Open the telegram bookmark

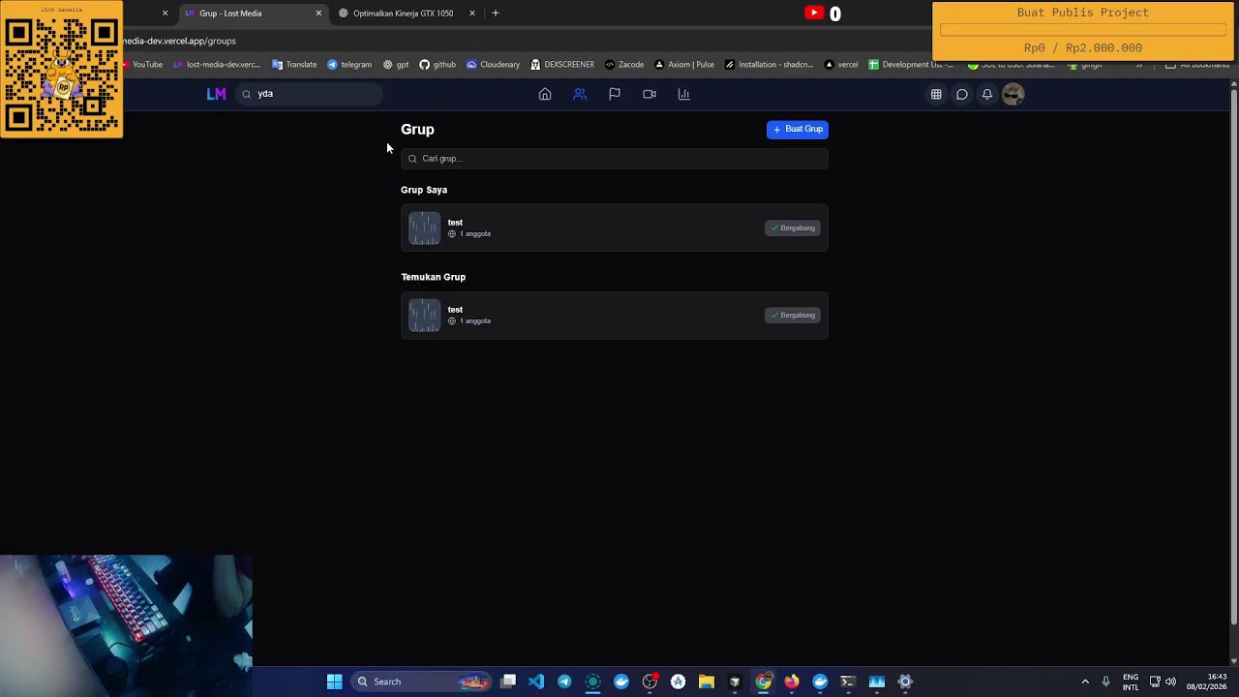(x=349, y=65)
